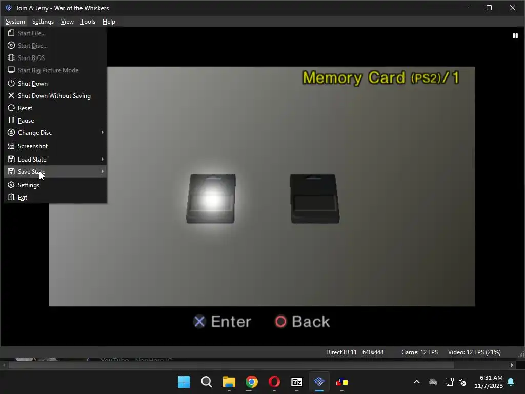Minimize the PCSX2 window
This screenshot has height=394, width=525.
466,8
